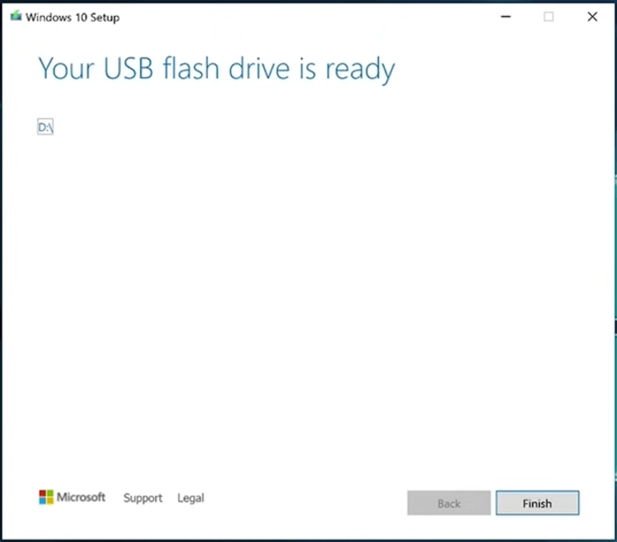
Task: Click the "Your USB flash drive is ready" heading
Action: click(x=217, y=70)
